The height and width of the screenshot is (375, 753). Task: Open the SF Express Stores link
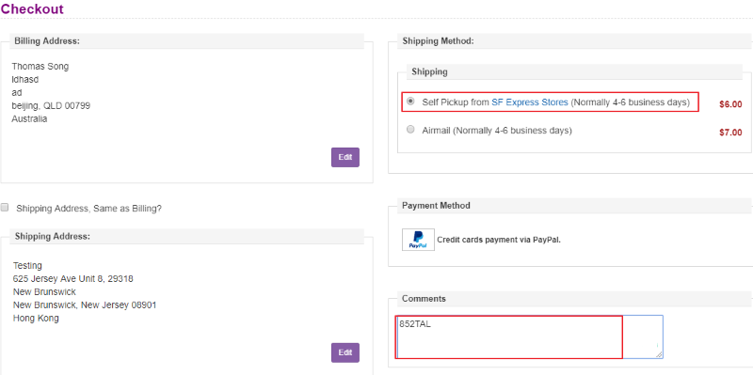tap(530, 102)
